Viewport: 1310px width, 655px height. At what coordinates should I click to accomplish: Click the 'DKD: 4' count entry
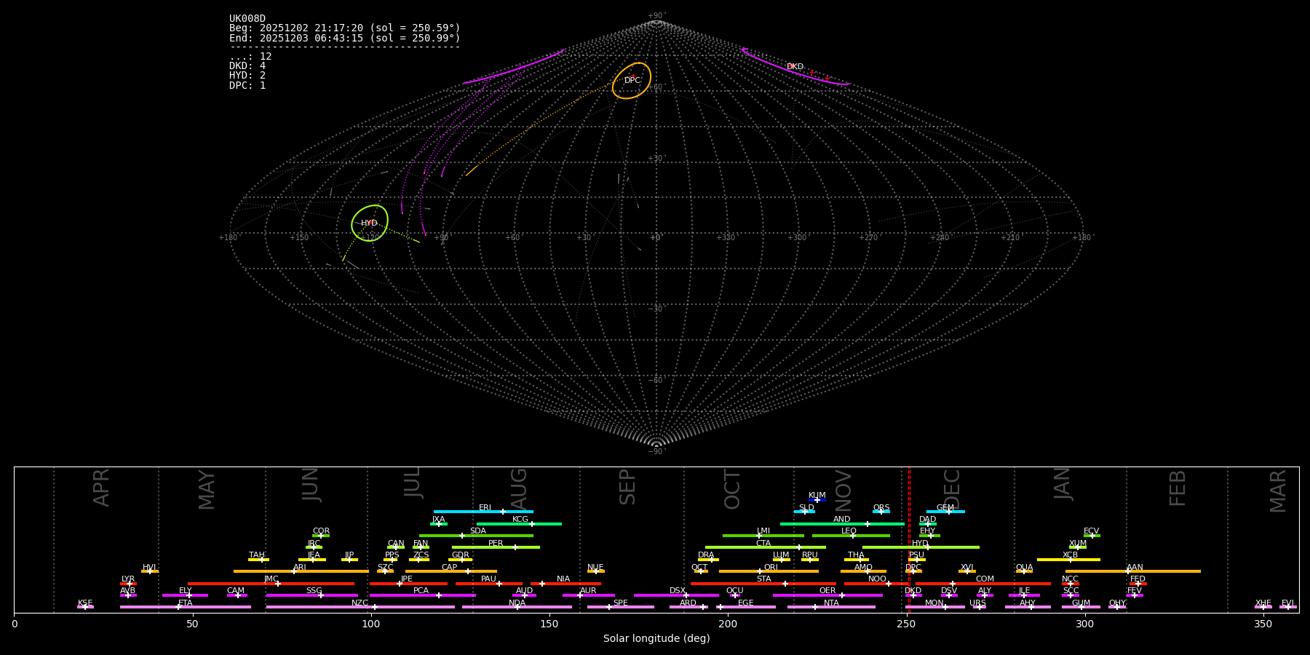click(x=247, y=66)
